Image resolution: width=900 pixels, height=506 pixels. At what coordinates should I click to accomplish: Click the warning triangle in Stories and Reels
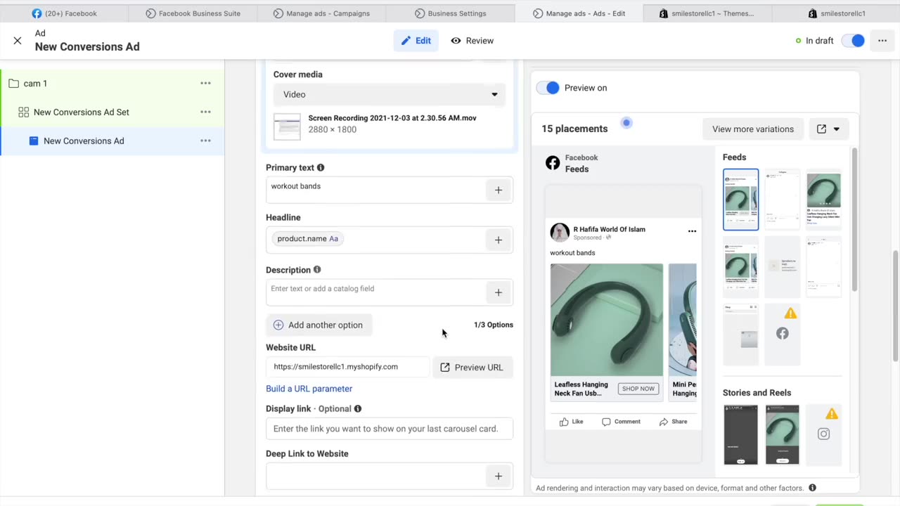(832, 414)
